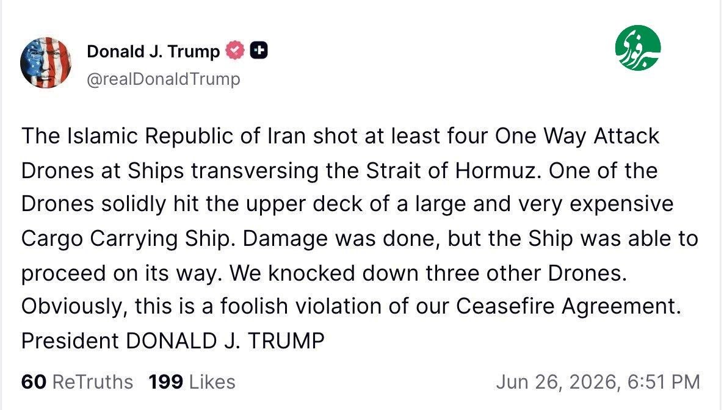Image resolution: width=724 pixels, height=410 pixels.
Task: Click the green circular Persian logo
Action: click(638, 48)
